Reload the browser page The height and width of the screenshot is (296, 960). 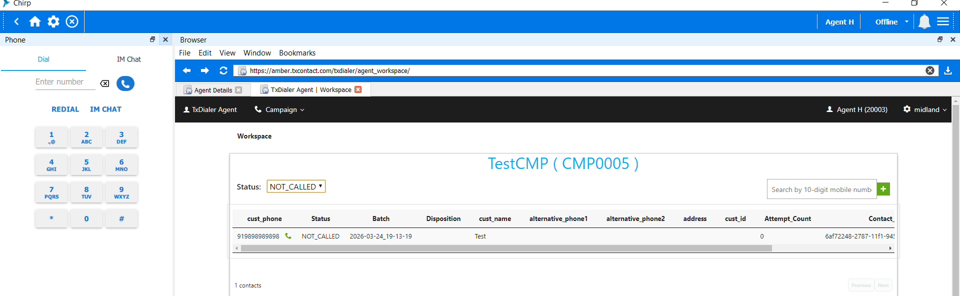[x=223, y=70]
